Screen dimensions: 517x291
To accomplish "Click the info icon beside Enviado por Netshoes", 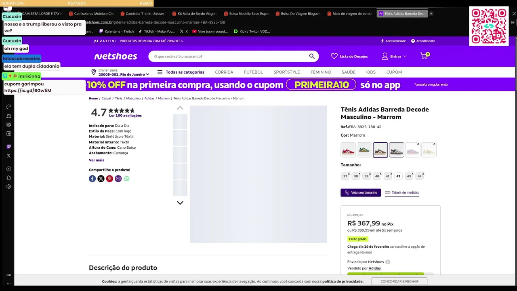I will pyautogui.click(x=388, y=262).
